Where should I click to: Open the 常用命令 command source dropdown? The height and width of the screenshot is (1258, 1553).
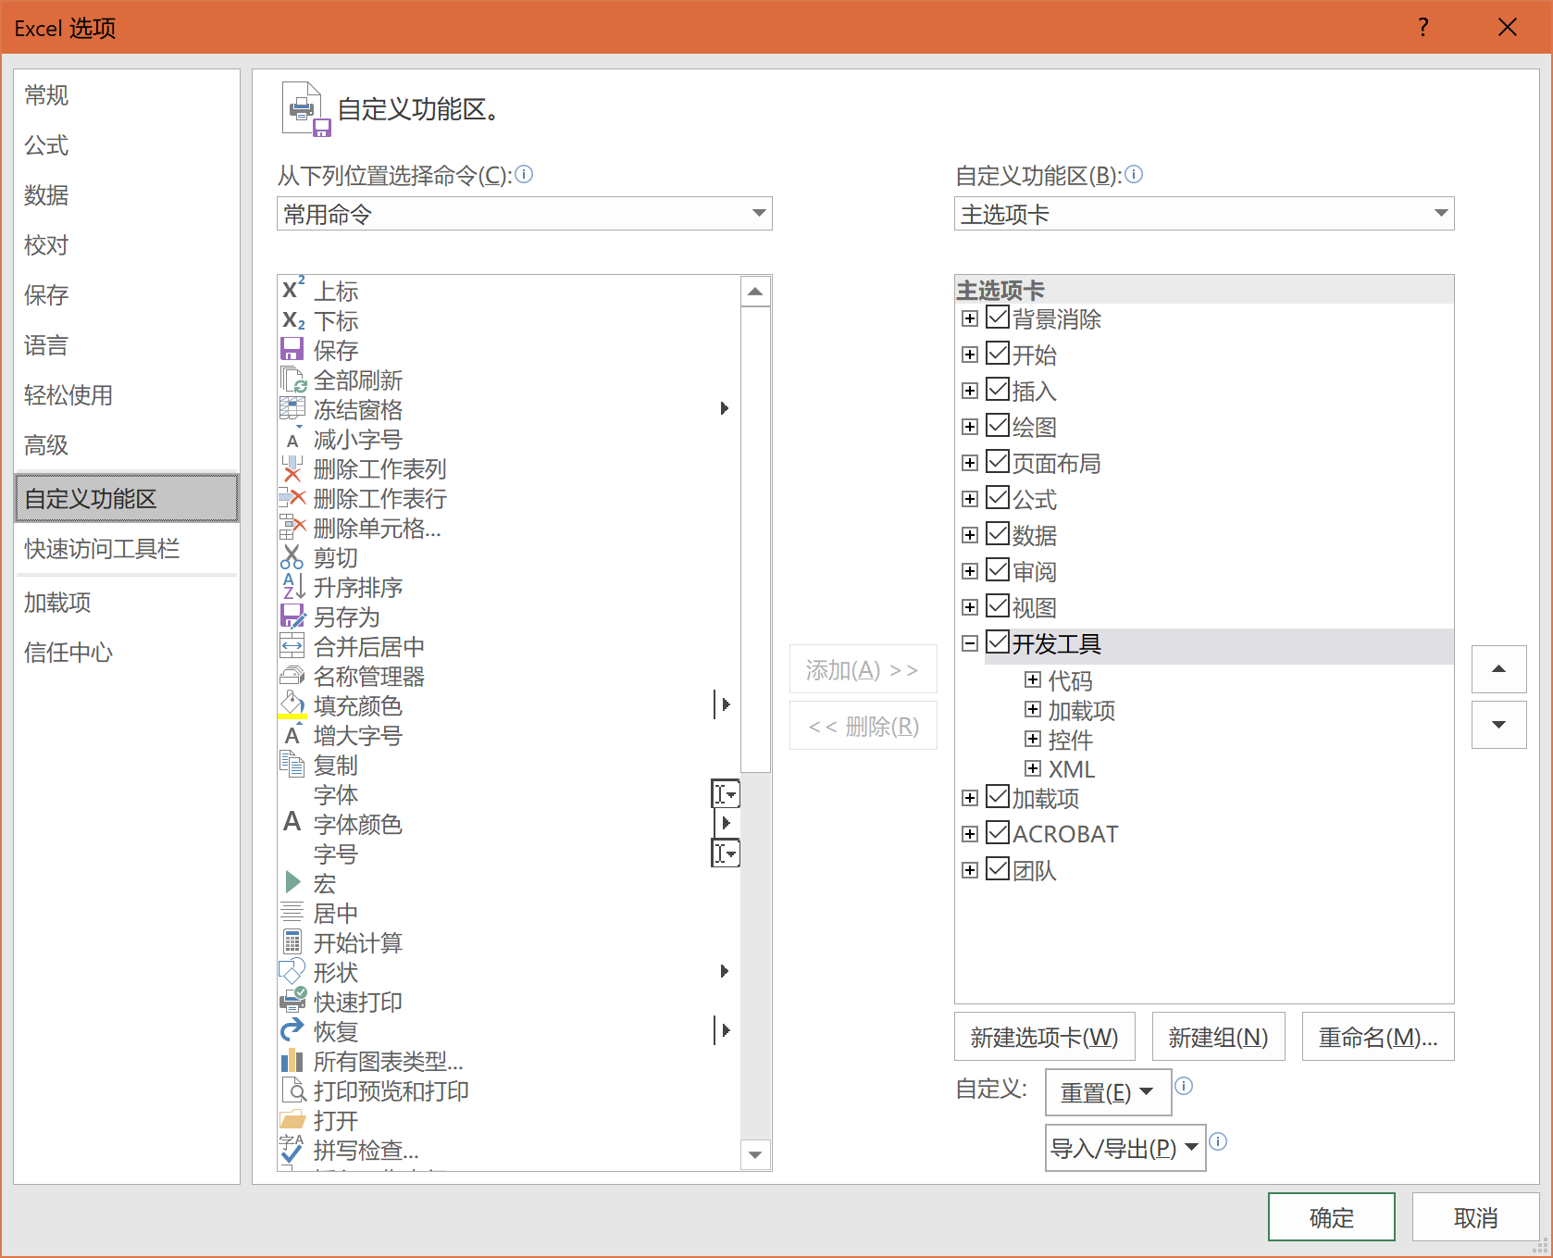[524, 214]
